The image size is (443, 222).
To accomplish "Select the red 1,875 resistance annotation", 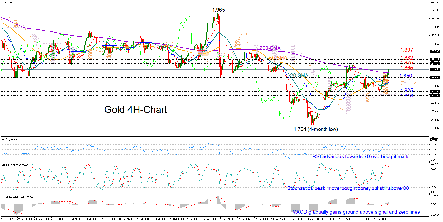I will (x=407, y=62).
